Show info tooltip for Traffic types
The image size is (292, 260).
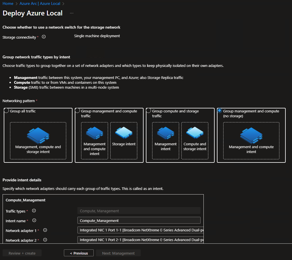(34, 211)
